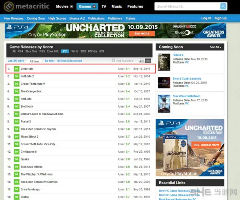Expand the Games dropdown arrow

coord(94,6)
